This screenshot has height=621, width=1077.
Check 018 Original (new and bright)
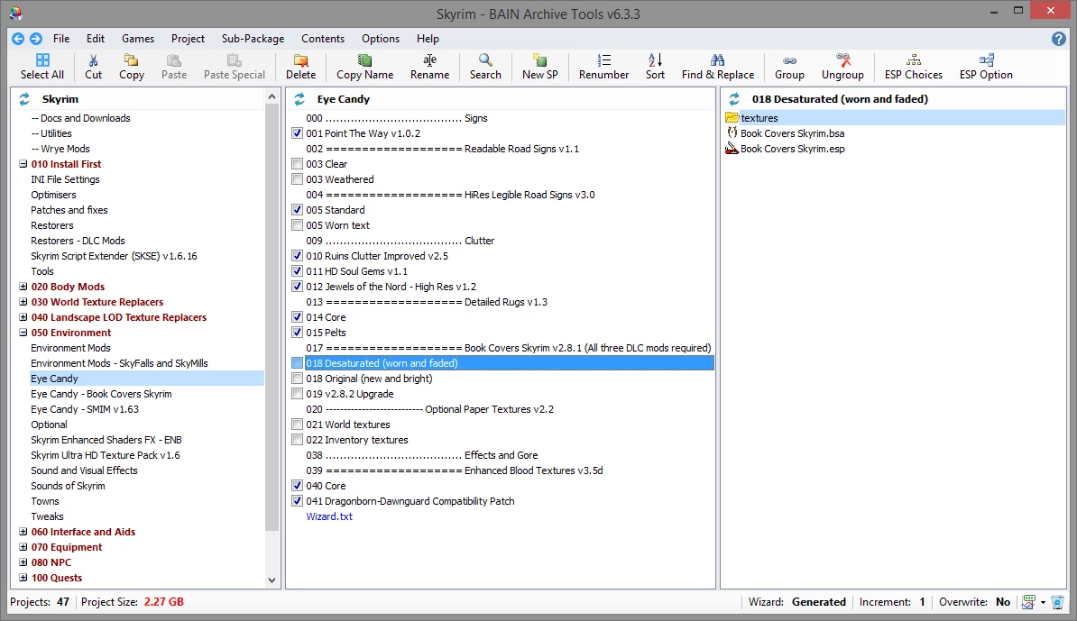[x=297, y=378]
